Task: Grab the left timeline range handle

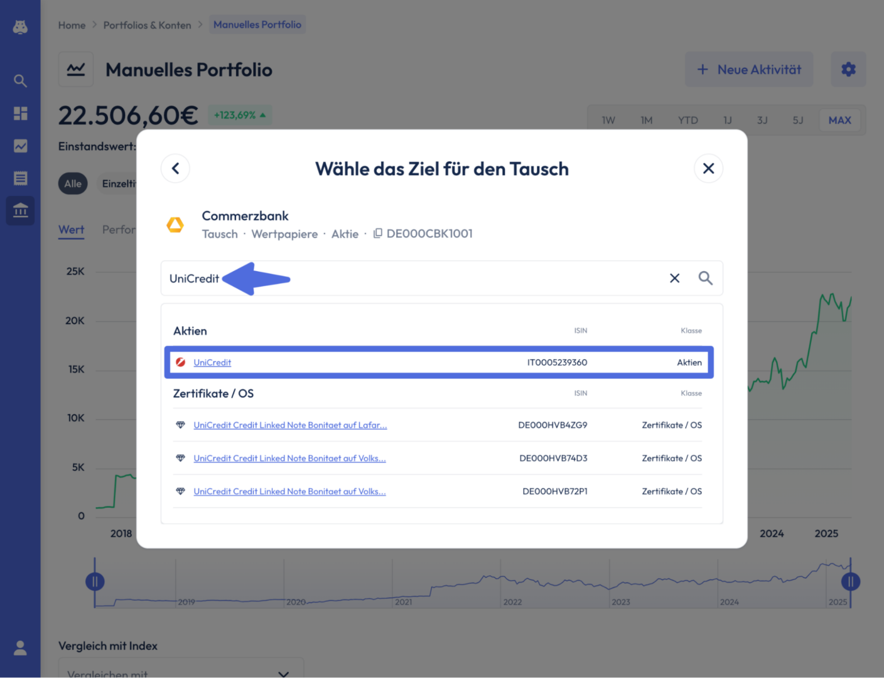Action: pyautogui.click(x=95, y=581)
